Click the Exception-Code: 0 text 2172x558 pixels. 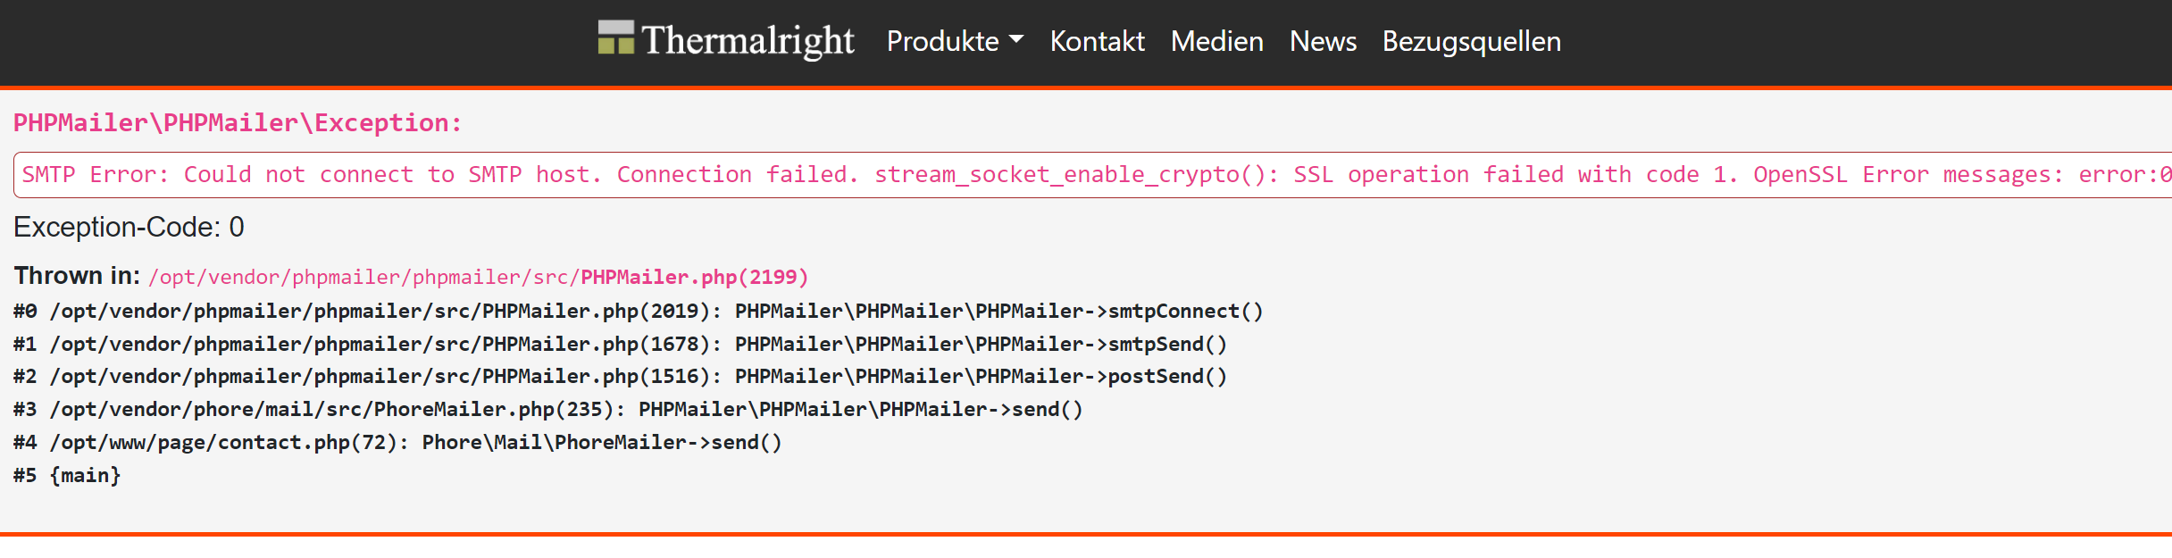point(129,227)
